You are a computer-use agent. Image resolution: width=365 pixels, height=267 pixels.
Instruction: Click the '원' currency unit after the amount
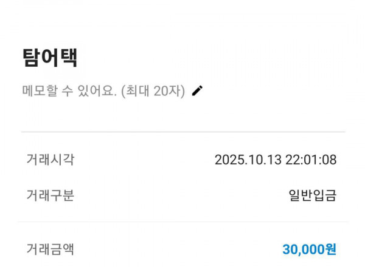coord(331,249)
